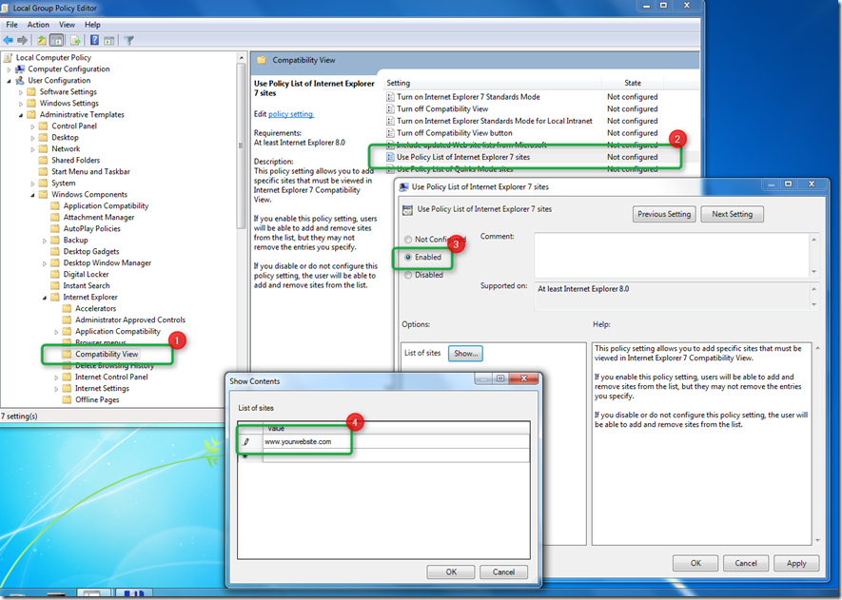This screenshot has height=600, width=842.
Task: Collapse the Windows Components node
Action: (32, 195)
